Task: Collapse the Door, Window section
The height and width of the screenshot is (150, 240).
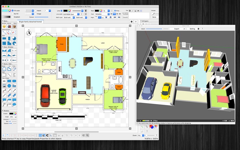Action: coord(3,47)
